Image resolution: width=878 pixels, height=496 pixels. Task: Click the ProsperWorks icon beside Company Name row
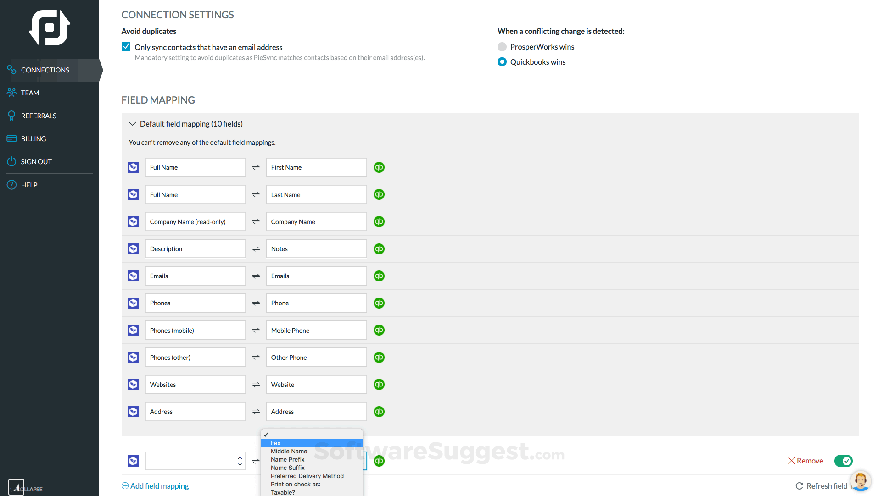pos(133,222)
